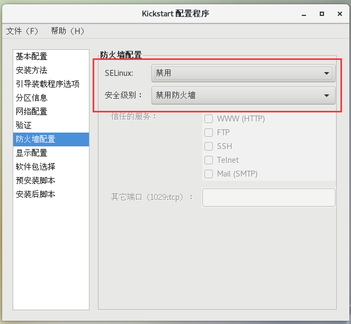Select 安装后脚本 in the sidebar

[51, 194]
